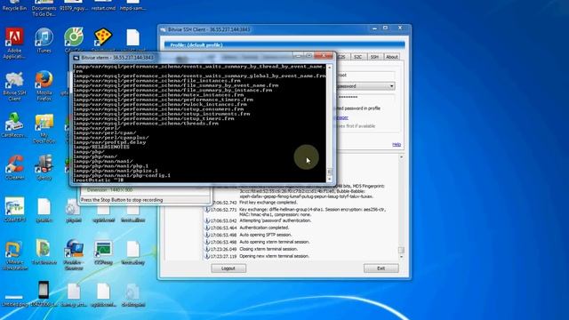Image resolution: width=569 pixels, height=320 pixels.
Task: Click the terminal prompt line '[root@static ~]#'
Action: pyautogui.click(x=99, y=180)
